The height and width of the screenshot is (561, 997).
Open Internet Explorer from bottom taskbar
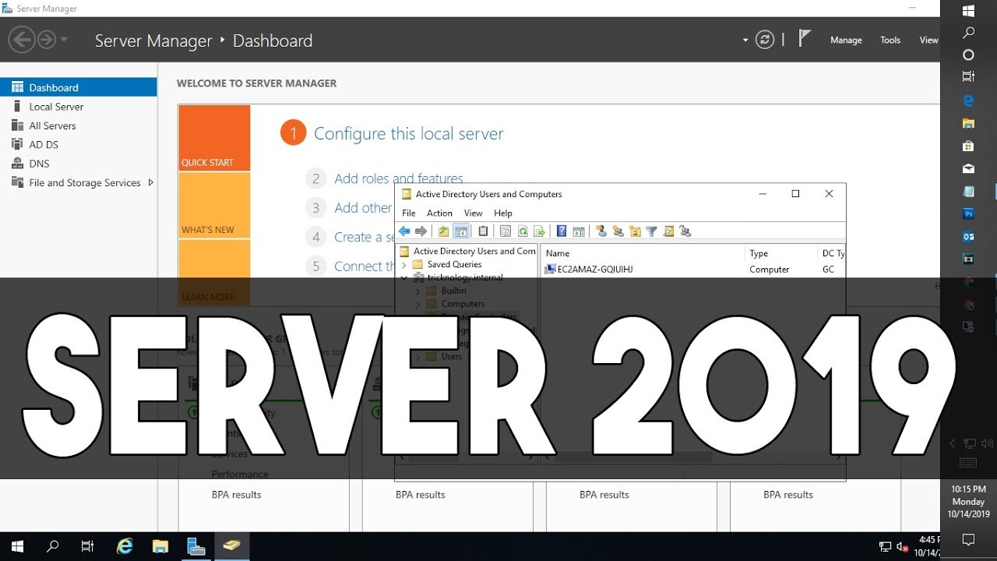tap(125, 546)
